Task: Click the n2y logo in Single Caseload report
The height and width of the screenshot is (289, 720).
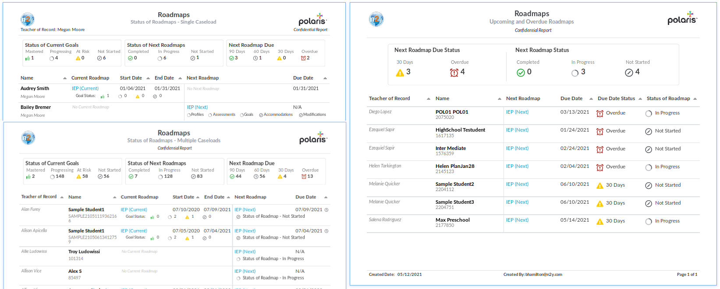Action: [x=28, y=19]
